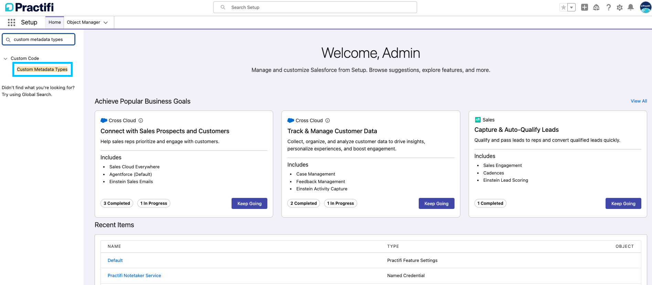Click the Connect with Sales Prospects and Customers heading

tap(165, 131)
